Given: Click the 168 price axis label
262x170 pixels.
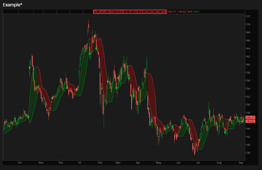Looking at the screenshot, I should point(248,32).
